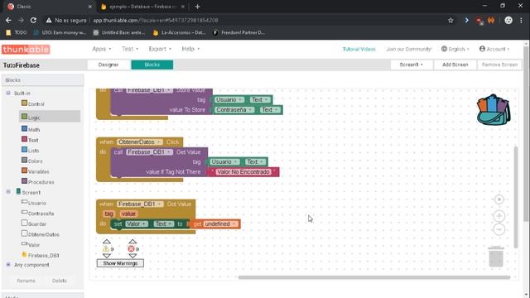
Task: Open the Colors blocks category
Action: click(32, 161)
